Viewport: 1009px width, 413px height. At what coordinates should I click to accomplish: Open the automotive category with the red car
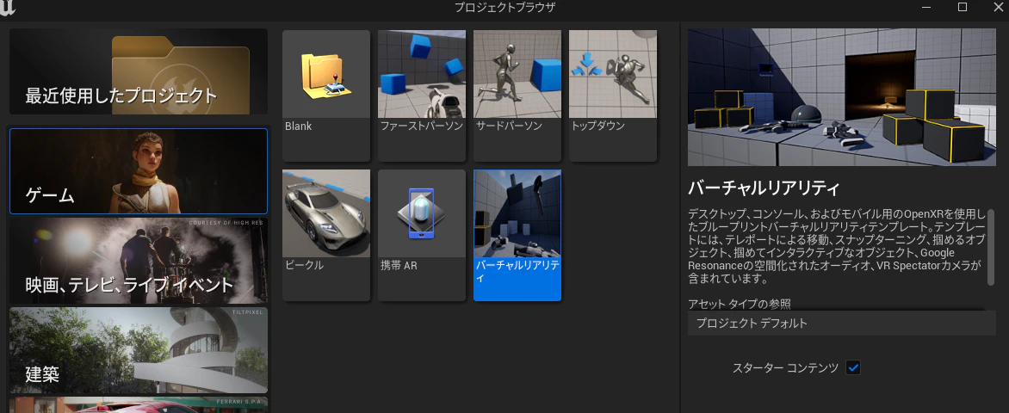pos(139,404)
